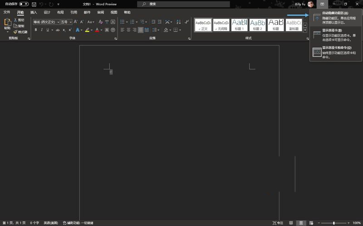The image size is (363, 226).
Task: Click the Format Painter (格式刷) icon
Action: 20,32
